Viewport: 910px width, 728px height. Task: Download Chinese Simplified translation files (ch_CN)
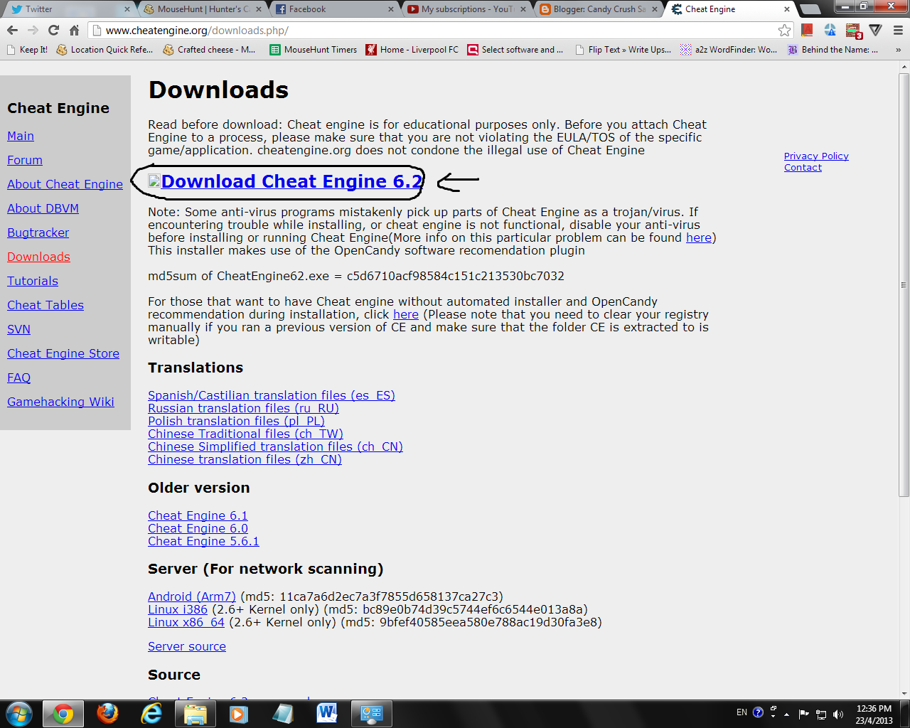tap(275, 446)
